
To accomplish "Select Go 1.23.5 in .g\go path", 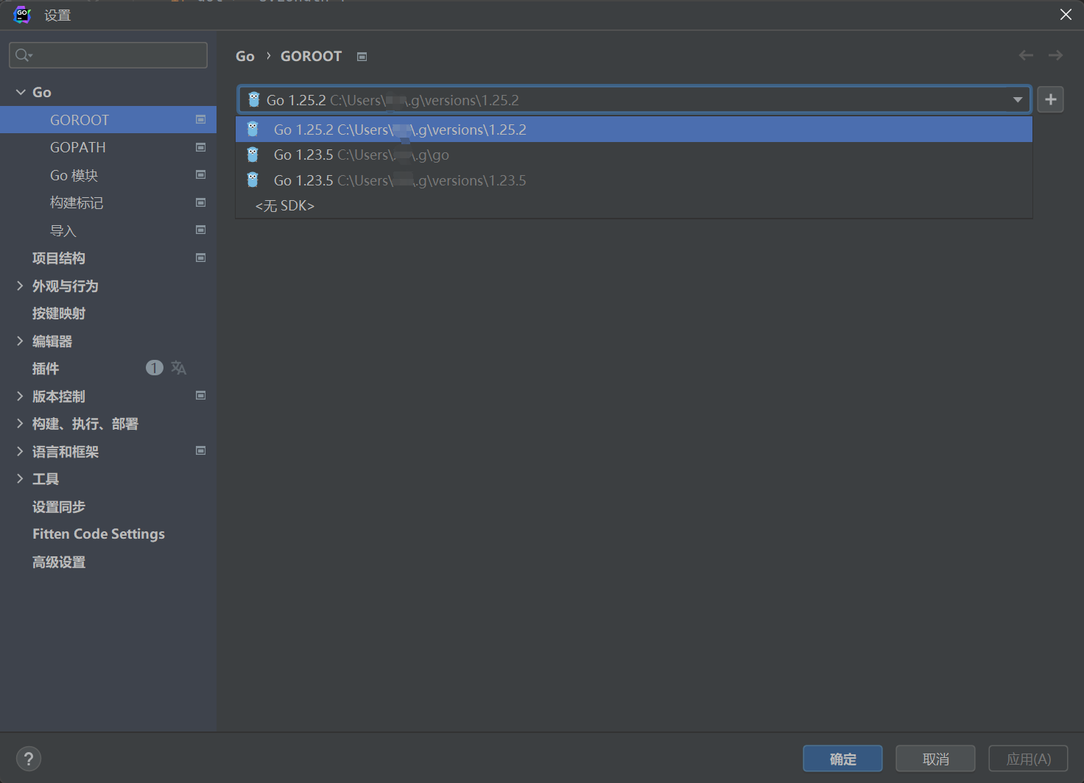I will [361, 155].
